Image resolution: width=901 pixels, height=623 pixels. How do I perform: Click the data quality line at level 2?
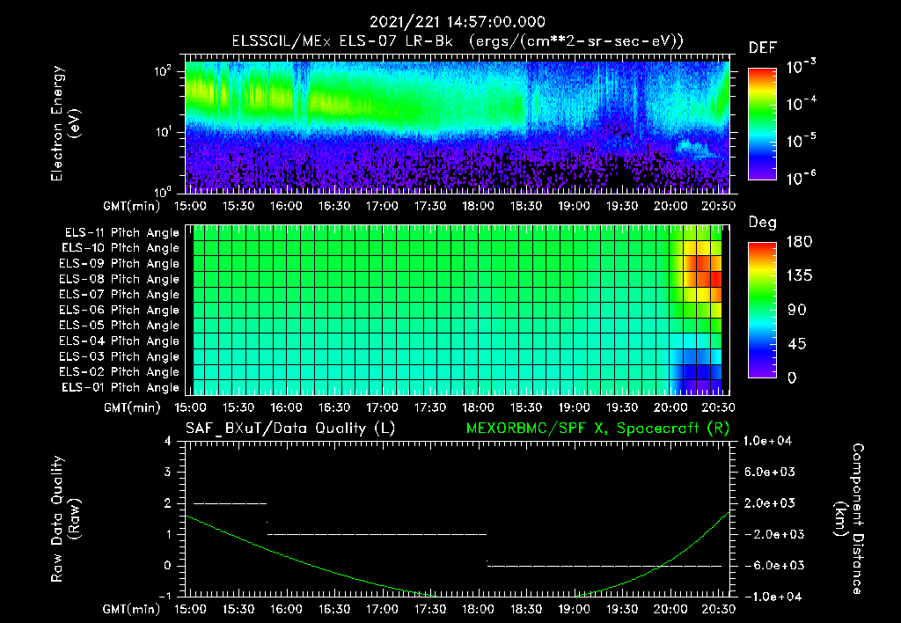[x=231, y=503]
